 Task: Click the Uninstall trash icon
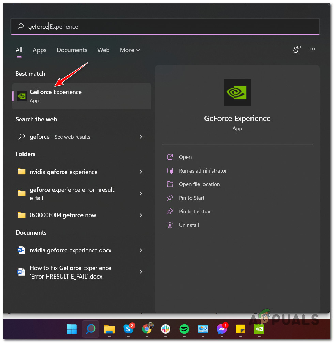point(170,225)
